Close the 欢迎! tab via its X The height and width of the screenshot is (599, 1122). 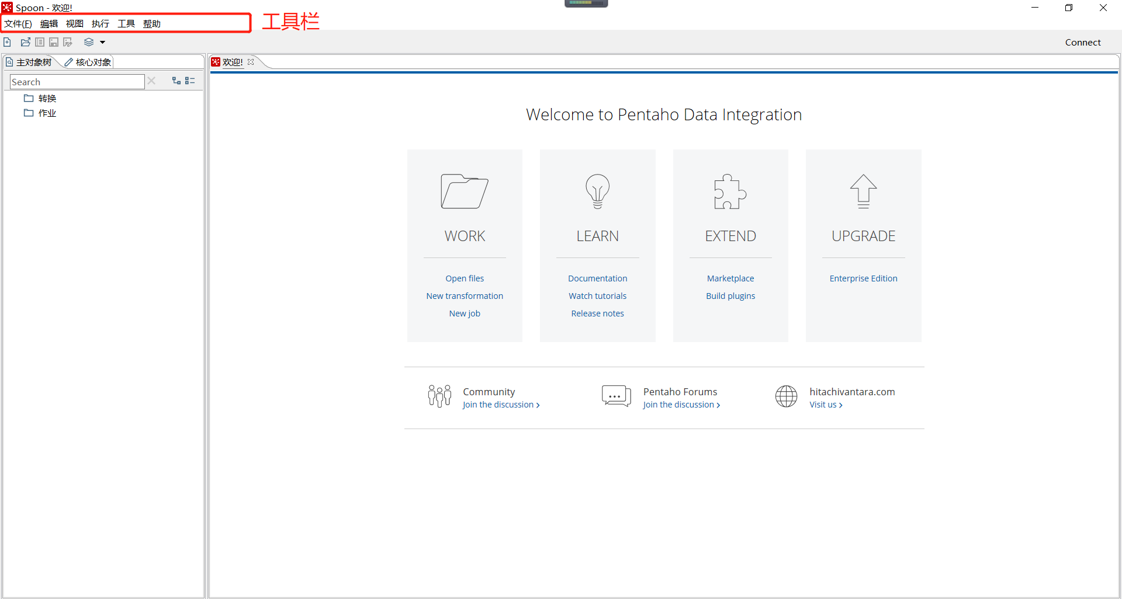[251, 62]
